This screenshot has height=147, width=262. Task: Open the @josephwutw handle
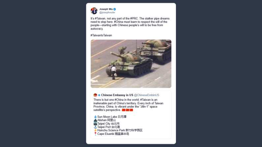click(x=107, y=12)
